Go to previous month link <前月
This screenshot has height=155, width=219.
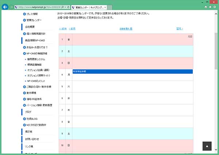point(72,29)
